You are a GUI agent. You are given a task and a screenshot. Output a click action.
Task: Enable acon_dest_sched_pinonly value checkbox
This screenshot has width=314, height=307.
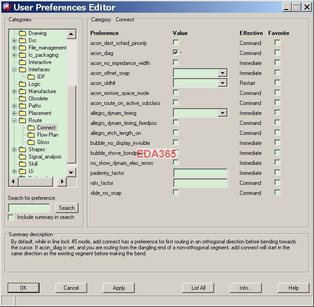[x=176, y=43]
